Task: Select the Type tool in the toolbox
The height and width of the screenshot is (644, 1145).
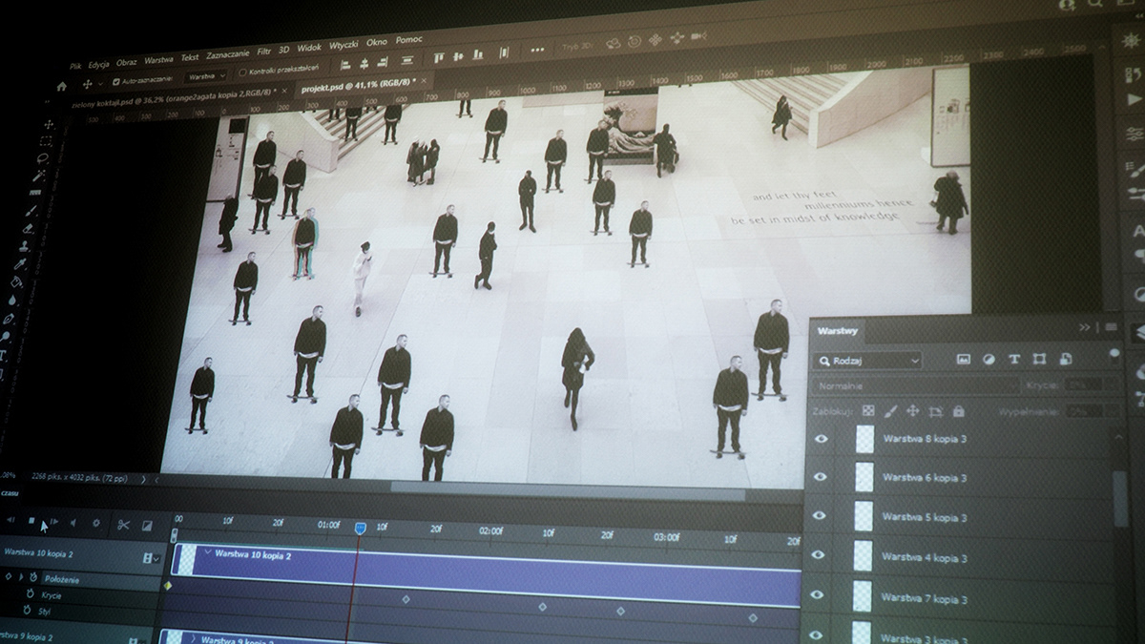Action: [3, 355]
